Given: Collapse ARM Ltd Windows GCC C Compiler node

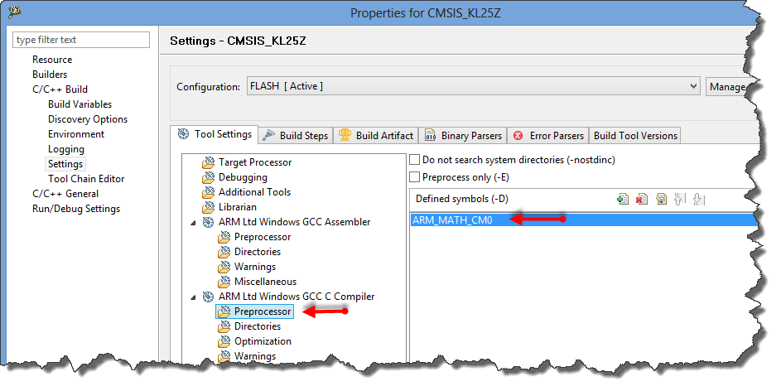Looking at the screenshot, I should 194,297.
